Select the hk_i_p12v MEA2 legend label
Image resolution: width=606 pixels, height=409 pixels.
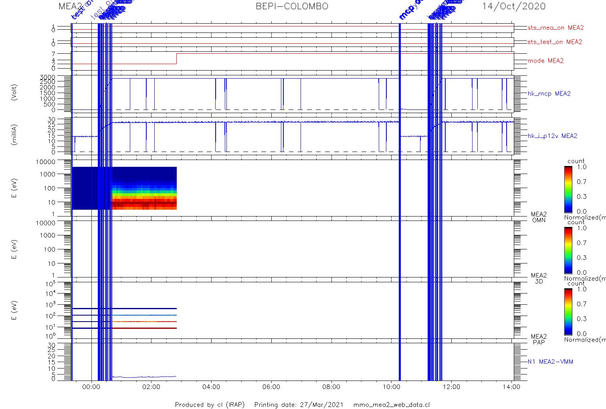(552, 136)
